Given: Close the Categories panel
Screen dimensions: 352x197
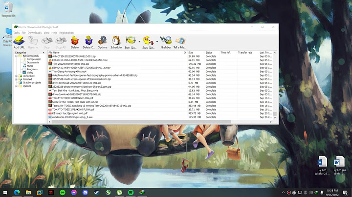Looking at the screenshot, I should (x=44, y=53).
